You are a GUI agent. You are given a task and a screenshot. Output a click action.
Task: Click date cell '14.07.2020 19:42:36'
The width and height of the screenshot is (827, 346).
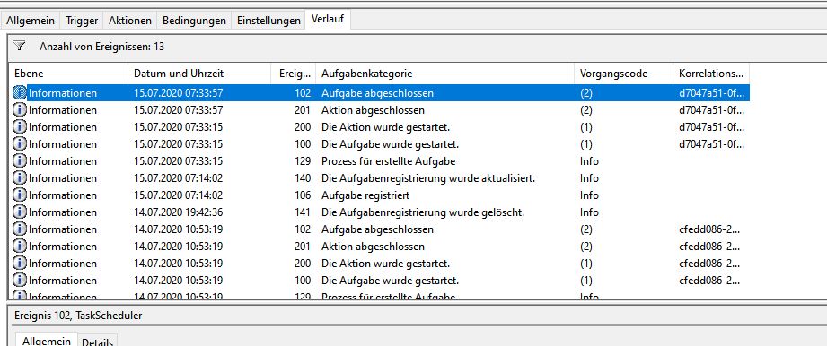click(179, 212)
